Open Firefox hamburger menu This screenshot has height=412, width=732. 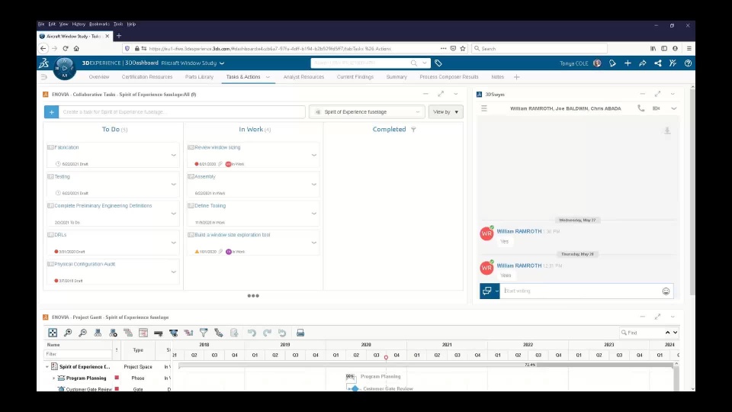(x=689, y=48)
